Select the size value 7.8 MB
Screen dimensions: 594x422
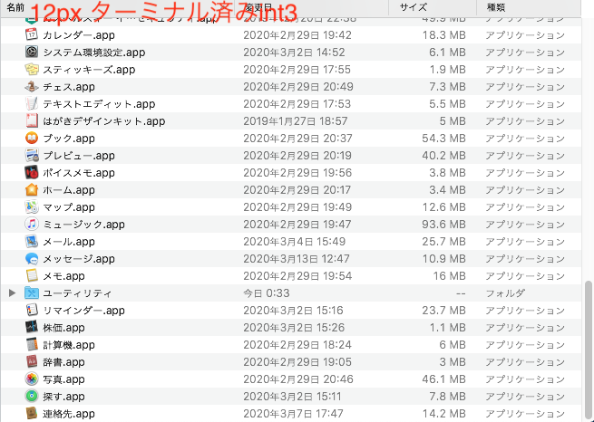447,397
